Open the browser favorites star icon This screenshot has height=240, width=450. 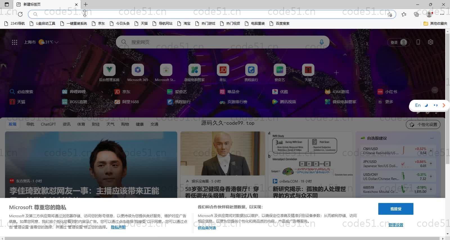point(404,14)
